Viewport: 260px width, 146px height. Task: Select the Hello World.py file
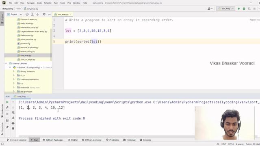point(27,24)
